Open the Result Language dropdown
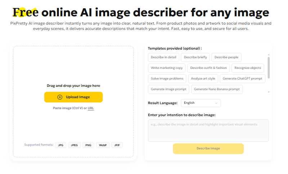Viewport: 288px width, 174px height. tap(201, 103)
